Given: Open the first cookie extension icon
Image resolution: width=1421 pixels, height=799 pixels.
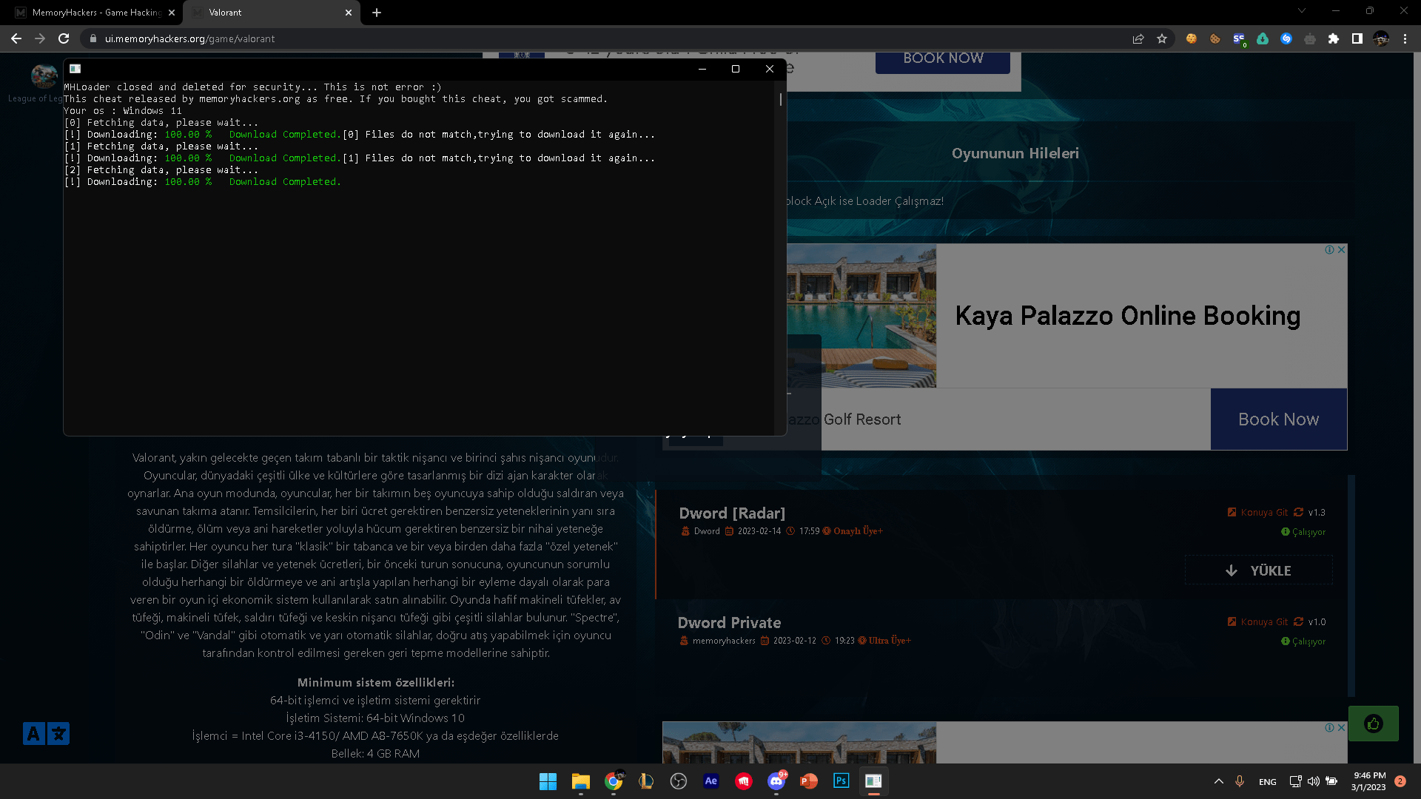Looking at the screenshot, I should [1192, 38].
